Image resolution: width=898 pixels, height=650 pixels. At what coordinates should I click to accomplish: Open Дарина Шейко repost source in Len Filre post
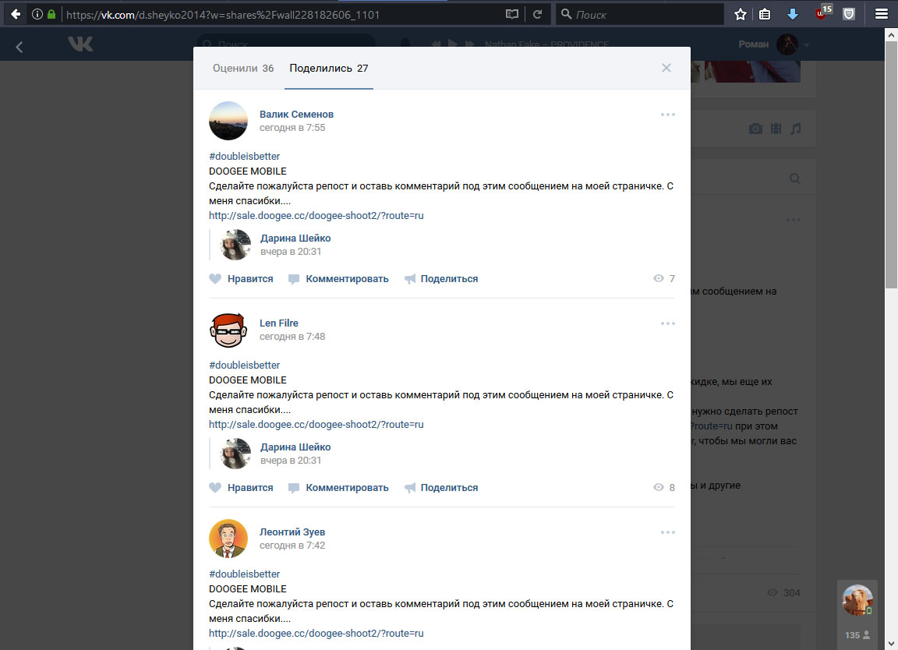pyautogui.click(x=295, y=447)
